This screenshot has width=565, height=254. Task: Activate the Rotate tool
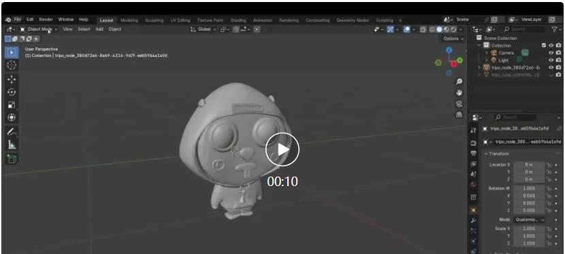(x=12, y=92)
